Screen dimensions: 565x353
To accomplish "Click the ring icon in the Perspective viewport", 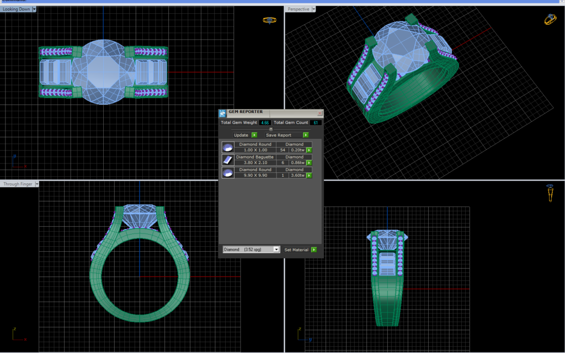I will [550, 19].
